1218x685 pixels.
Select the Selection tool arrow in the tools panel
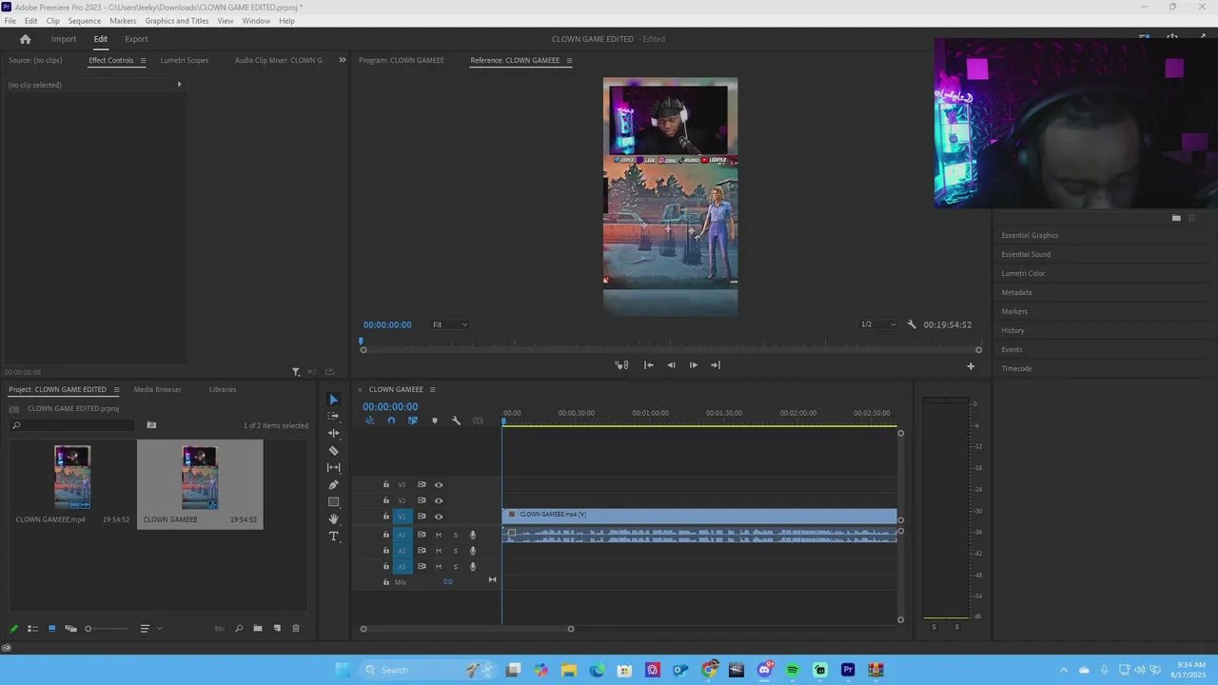[333, 400]
